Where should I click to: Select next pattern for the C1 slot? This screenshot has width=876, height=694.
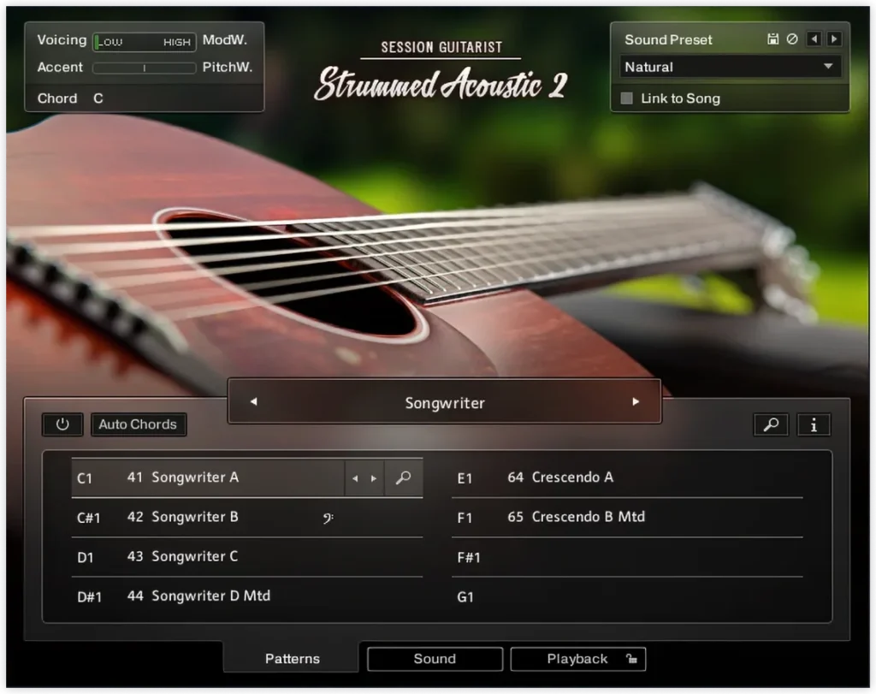(374, 478)
